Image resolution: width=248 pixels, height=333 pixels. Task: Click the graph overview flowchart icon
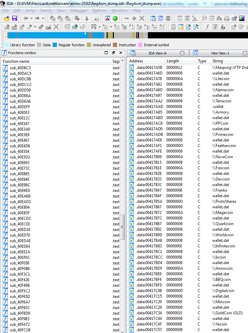(x=194, y=18)
